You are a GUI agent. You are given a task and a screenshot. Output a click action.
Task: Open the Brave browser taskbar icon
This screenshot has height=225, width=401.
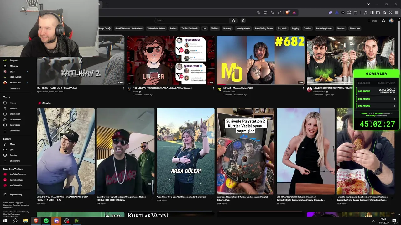pyautogui.click(x=36, y=221)
